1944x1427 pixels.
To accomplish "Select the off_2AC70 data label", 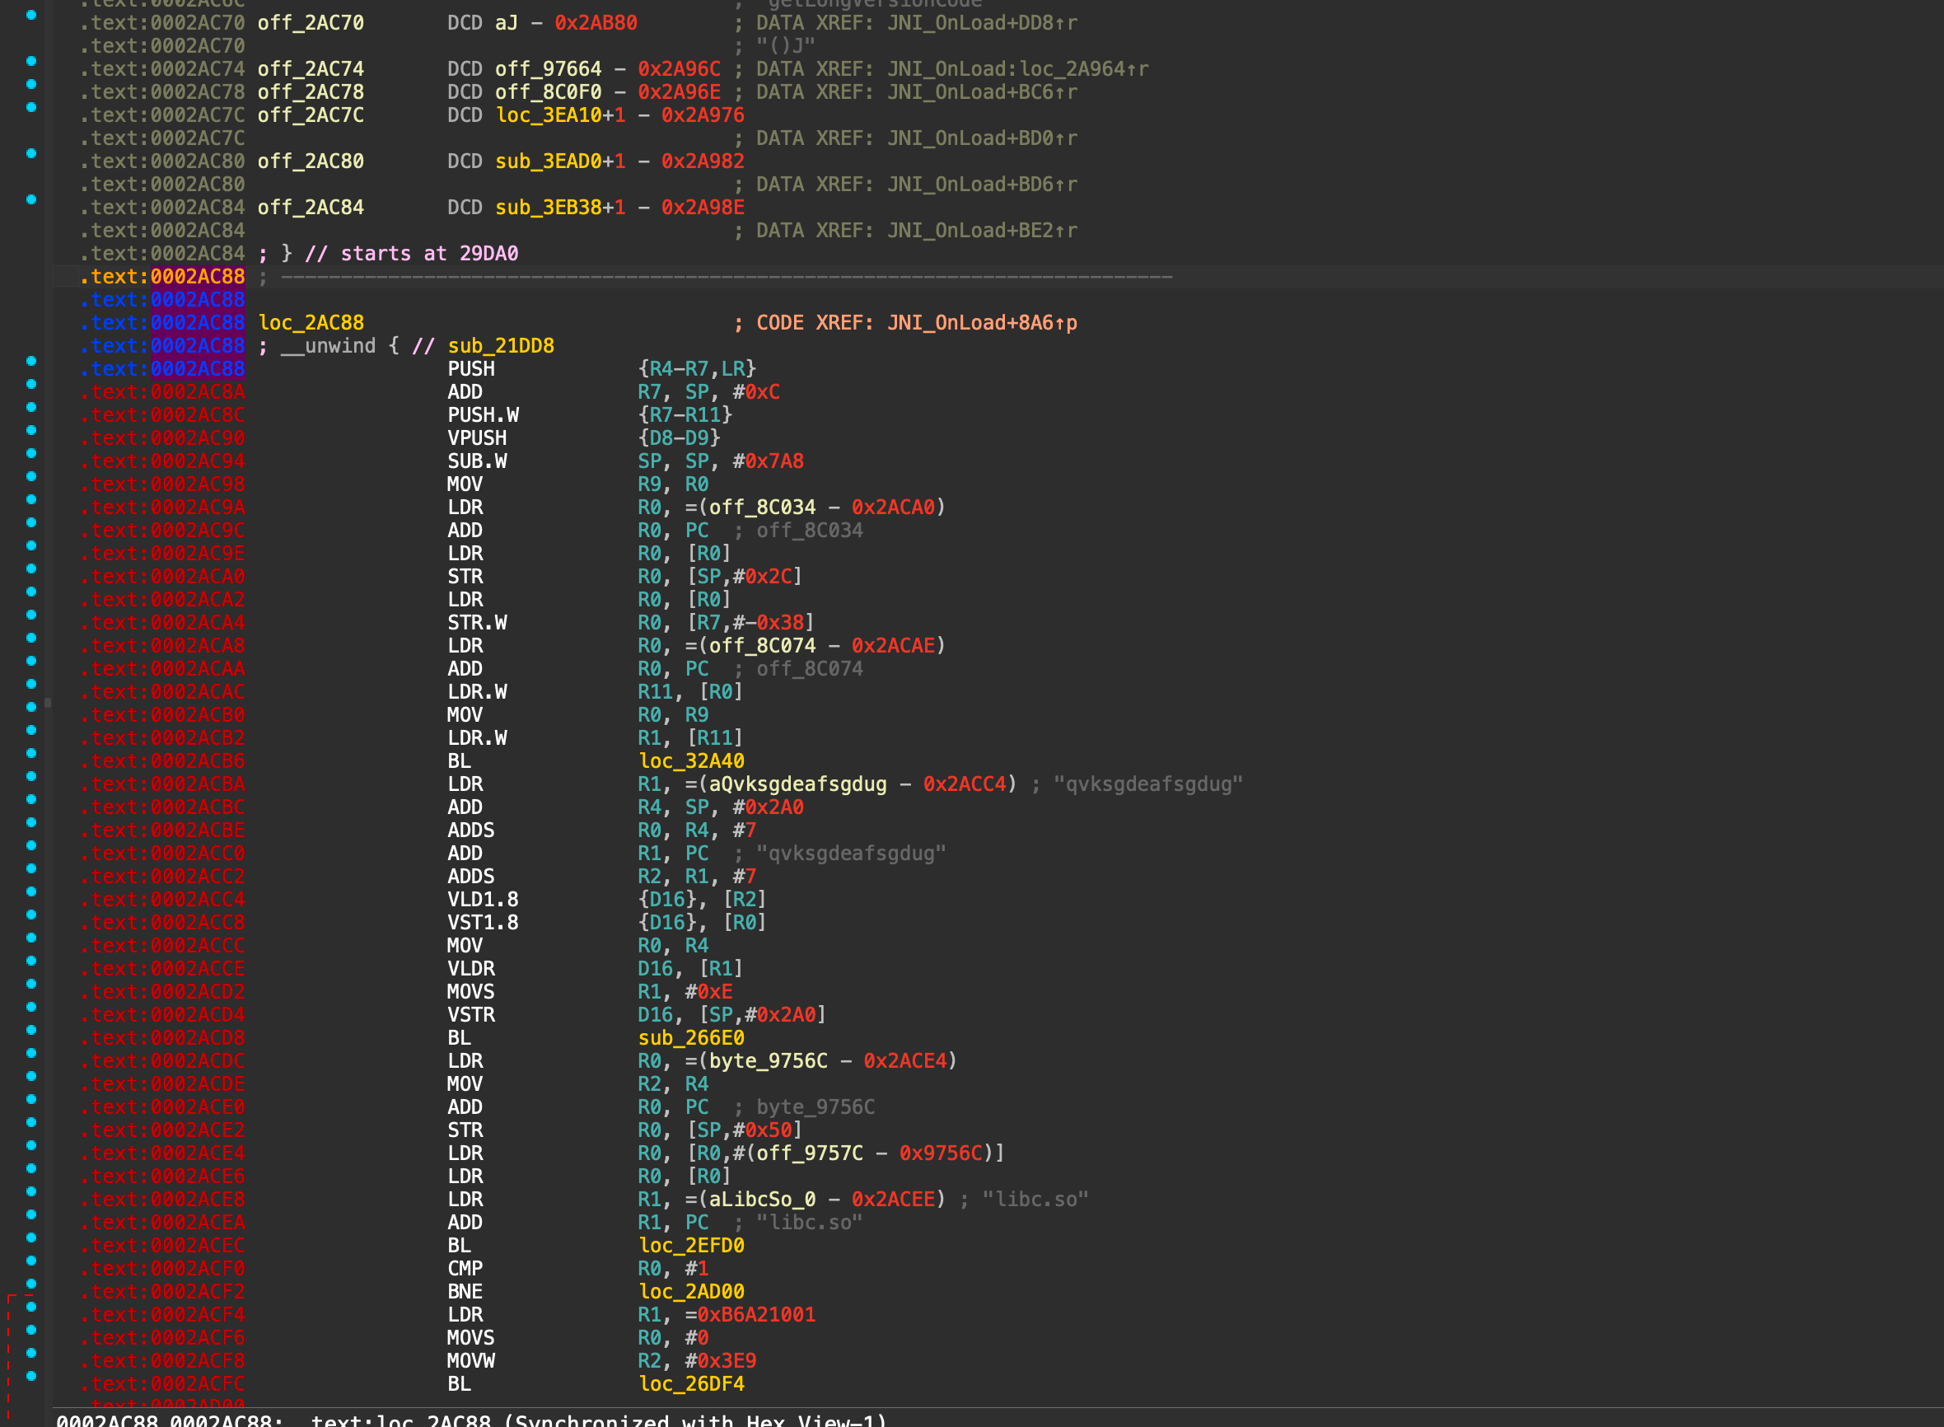I will coord(311,23).
